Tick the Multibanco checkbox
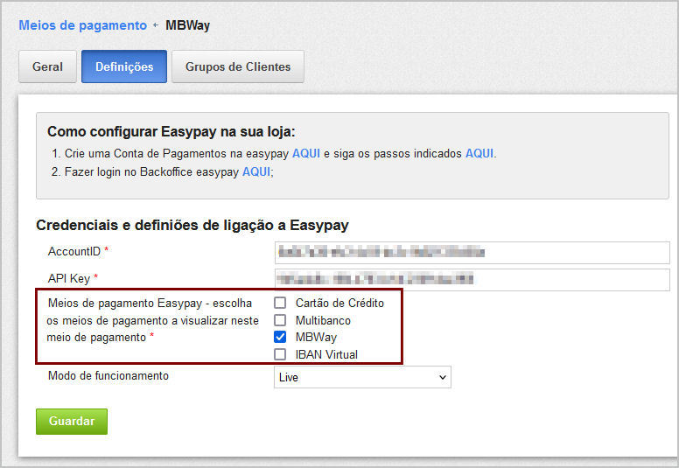The height and width of the screenshot is (468, 679). [280, 320]
